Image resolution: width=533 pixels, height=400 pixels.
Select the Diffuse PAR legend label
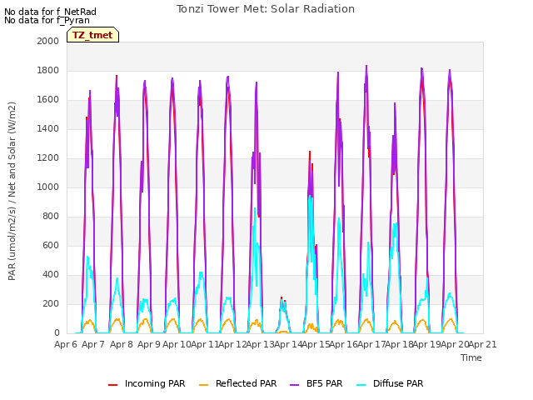click(x=398, y=383)
